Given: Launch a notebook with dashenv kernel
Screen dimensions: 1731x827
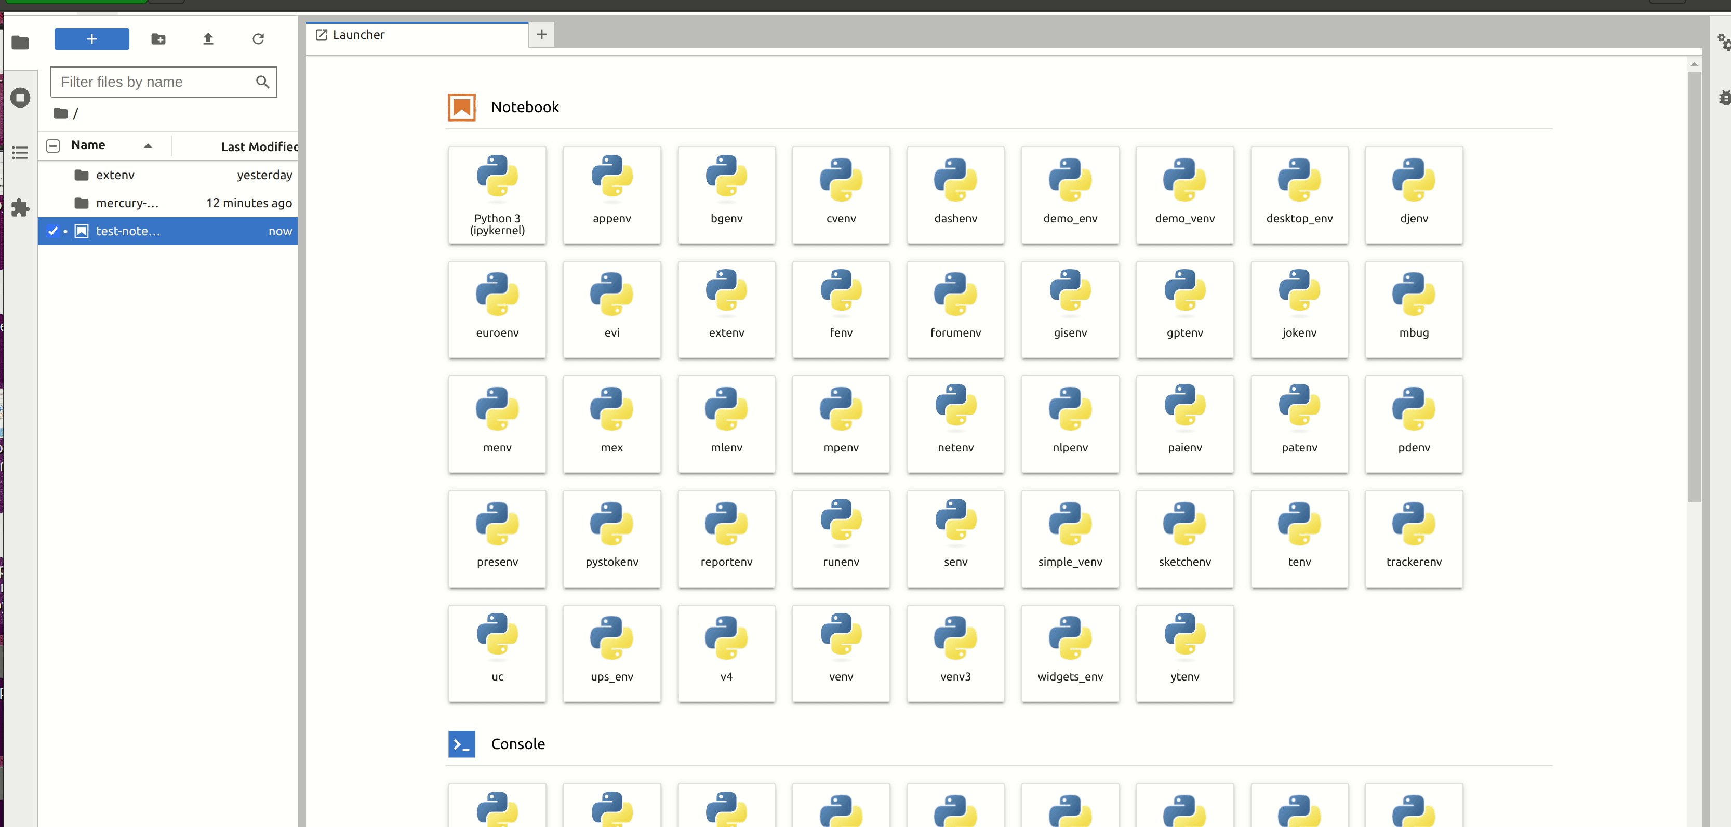Looking at the screenshot, I should tap(955, 195).
